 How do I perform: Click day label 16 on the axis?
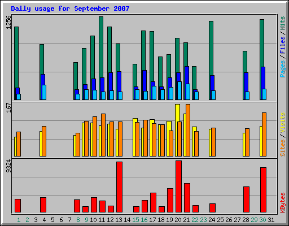pos(144,220)
